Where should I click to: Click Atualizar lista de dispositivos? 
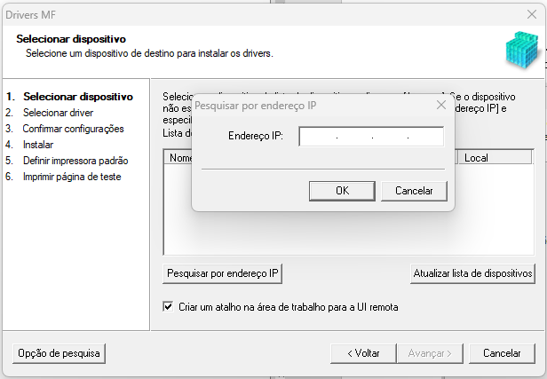[472, 274]
